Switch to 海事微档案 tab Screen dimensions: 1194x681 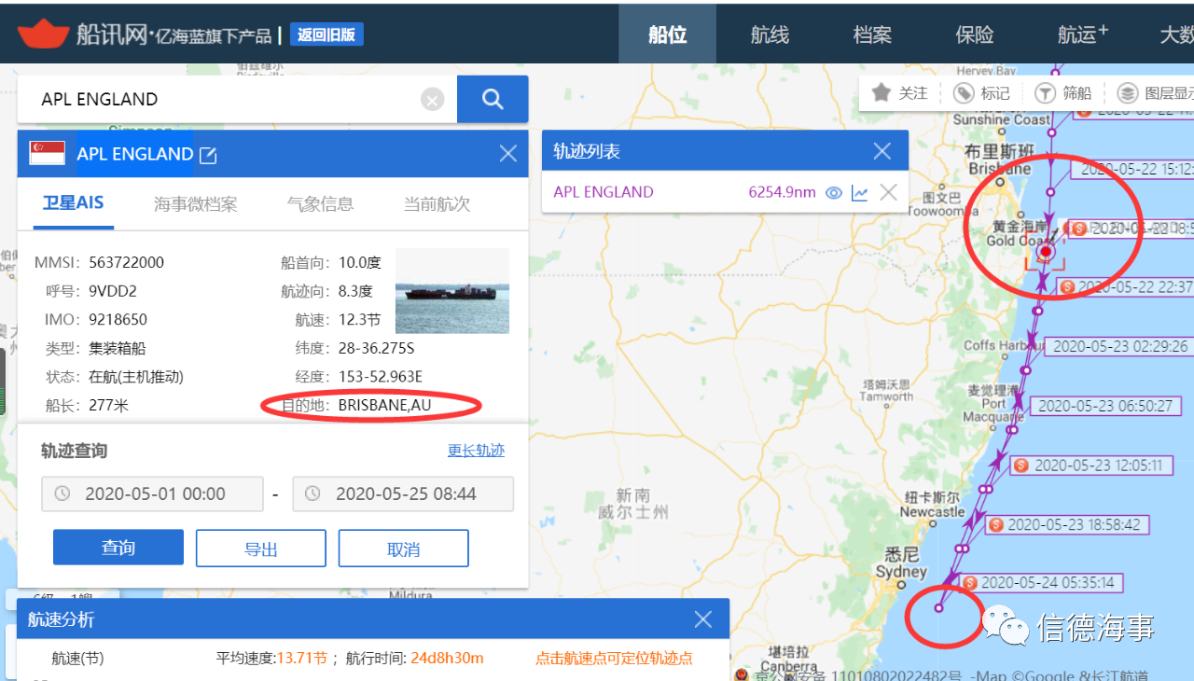point(195,203)
